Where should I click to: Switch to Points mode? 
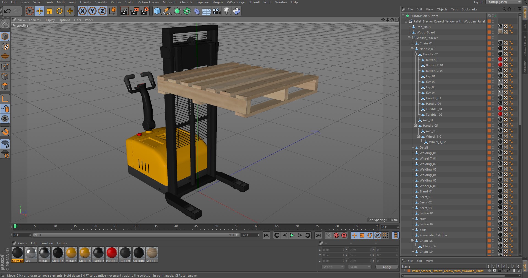5,67
